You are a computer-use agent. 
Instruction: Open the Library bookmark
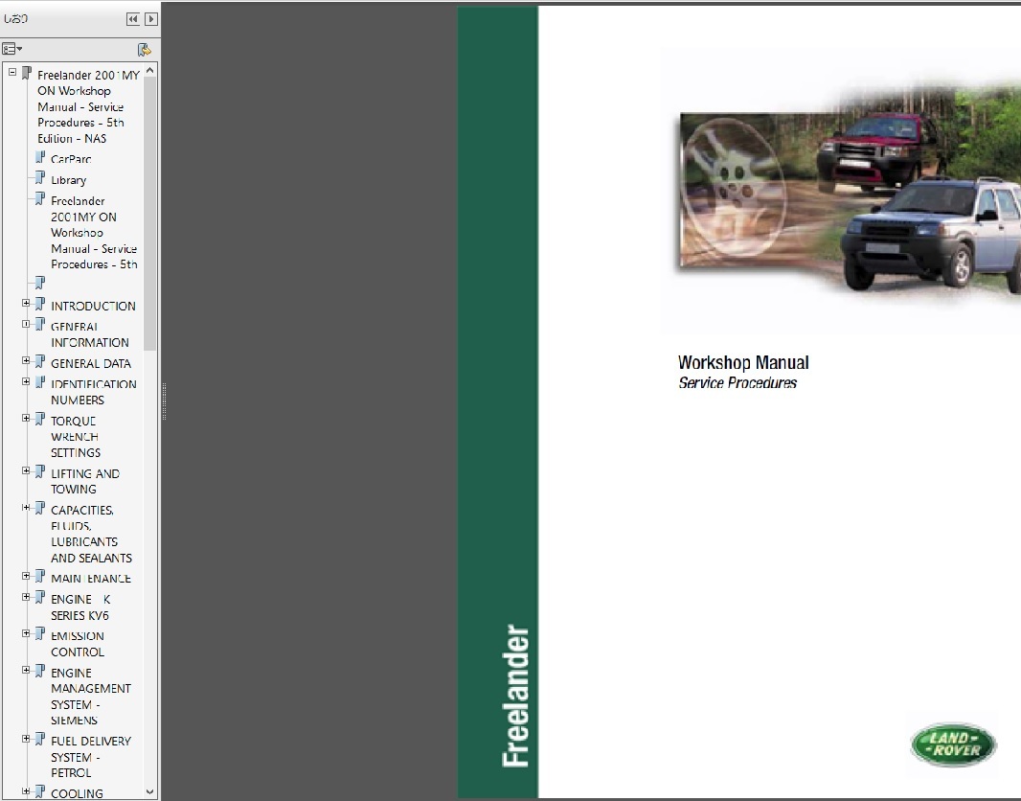click(68, 180)
